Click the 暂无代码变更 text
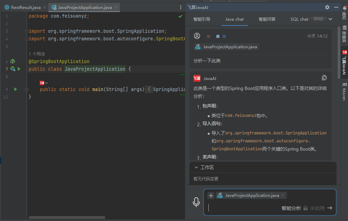 pos(206,179)
